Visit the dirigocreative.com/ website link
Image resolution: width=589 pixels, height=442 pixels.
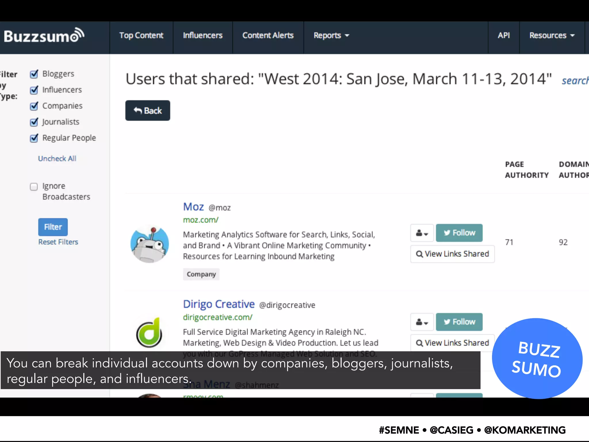[x=218, y=317]
